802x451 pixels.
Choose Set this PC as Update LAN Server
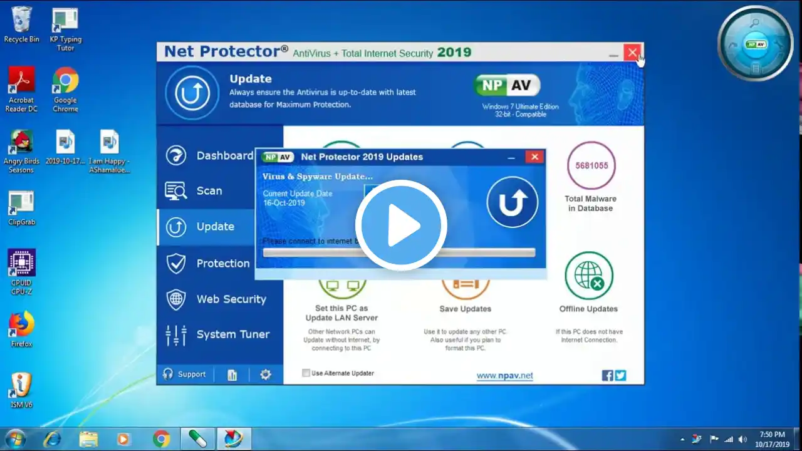pos(341,313)
